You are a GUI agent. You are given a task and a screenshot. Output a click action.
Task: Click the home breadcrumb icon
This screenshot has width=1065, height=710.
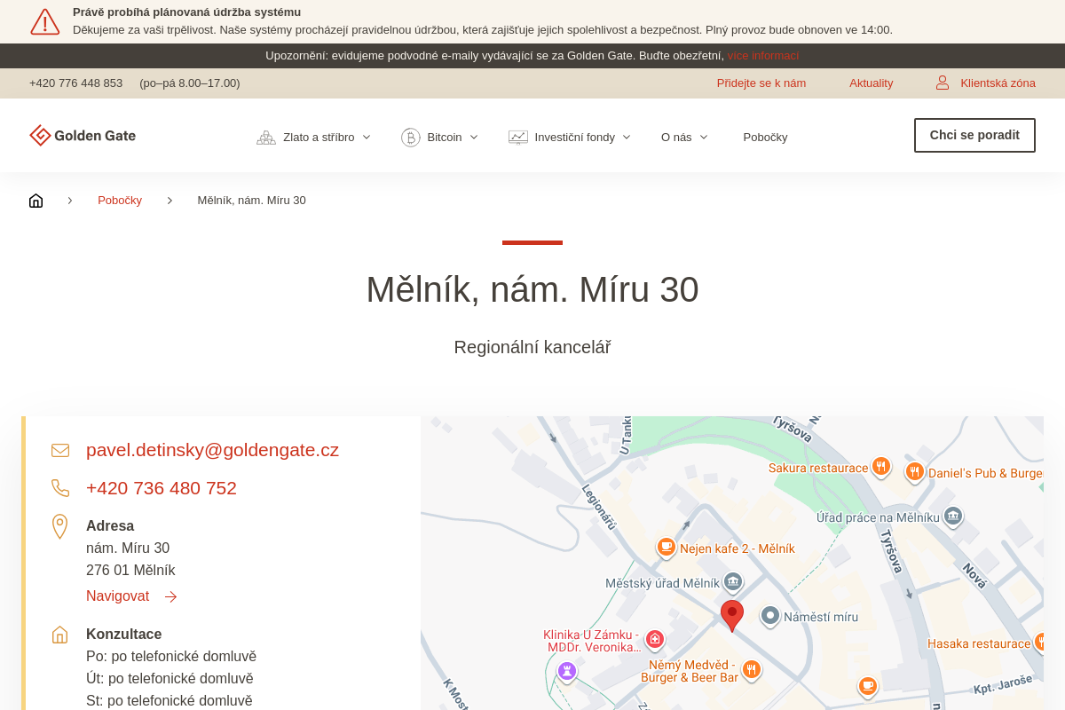click(x=35, y=201)
